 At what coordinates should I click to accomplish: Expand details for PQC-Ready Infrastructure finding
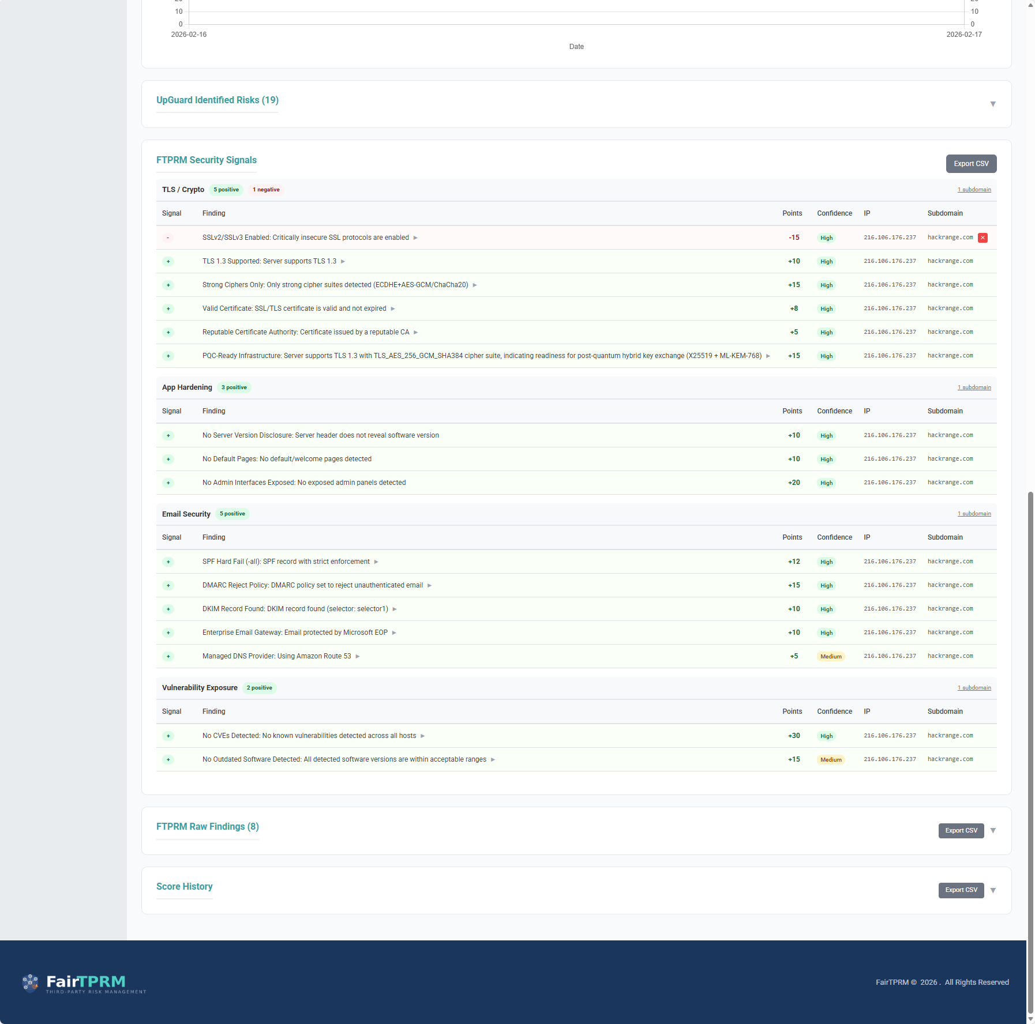click(x=768, y=356)
